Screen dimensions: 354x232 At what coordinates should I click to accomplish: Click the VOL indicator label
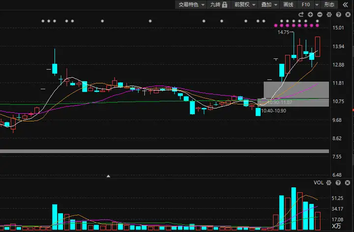pos(319,182)
